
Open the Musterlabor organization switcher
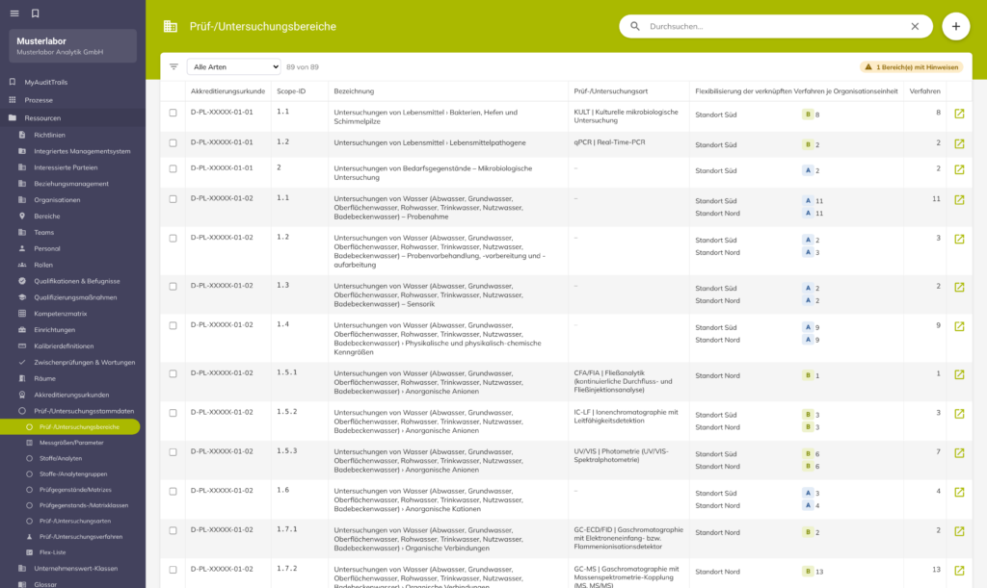coord(73,46)
